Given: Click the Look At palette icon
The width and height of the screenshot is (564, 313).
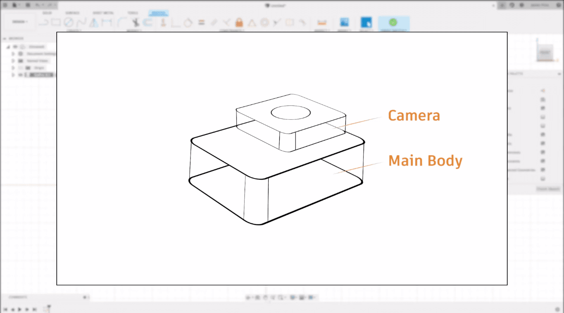Looking at the screenshot, I should click(543, 100).
